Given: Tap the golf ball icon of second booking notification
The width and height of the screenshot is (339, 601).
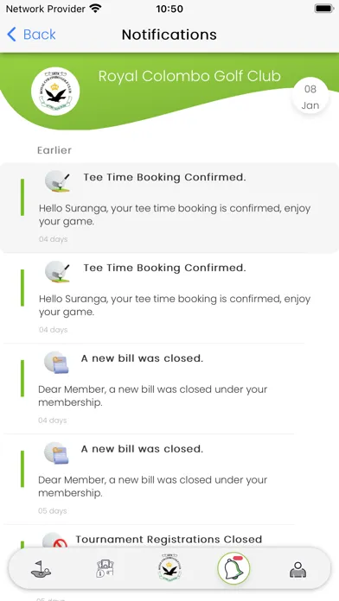Looking at the screenshot, I should pyautogui.click(x=57, y=271).
